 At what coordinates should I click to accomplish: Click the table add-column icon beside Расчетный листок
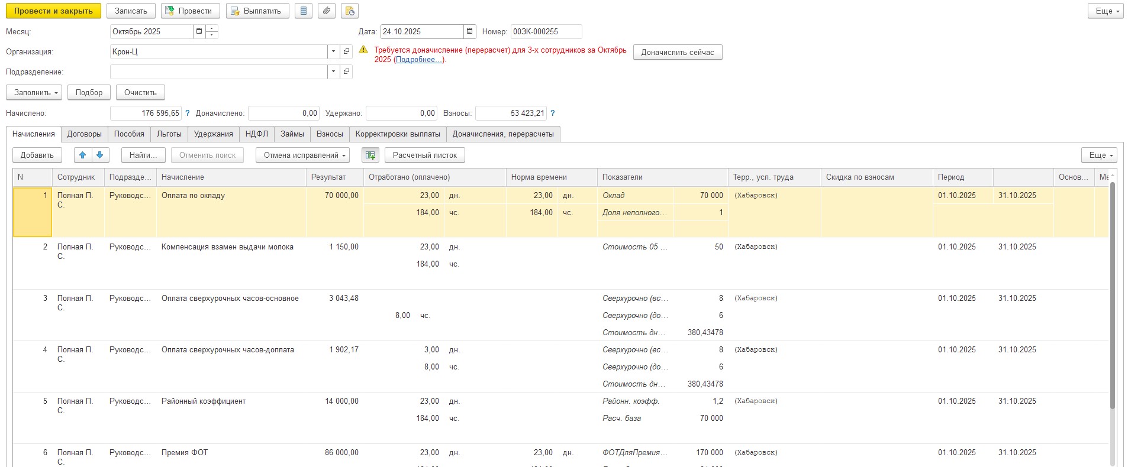[x=370, y=155]
